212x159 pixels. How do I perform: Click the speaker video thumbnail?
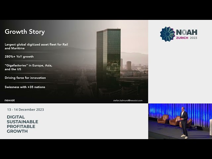[x=180, y=121]
